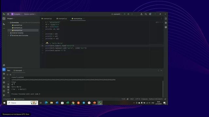This screenshot has width=209, height=117.
Task: Open IDE settings gear icon
Action: (x=150, y=14)
